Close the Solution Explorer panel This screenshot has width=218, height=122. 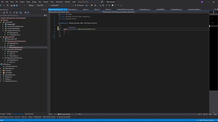(x=46, y=9)
